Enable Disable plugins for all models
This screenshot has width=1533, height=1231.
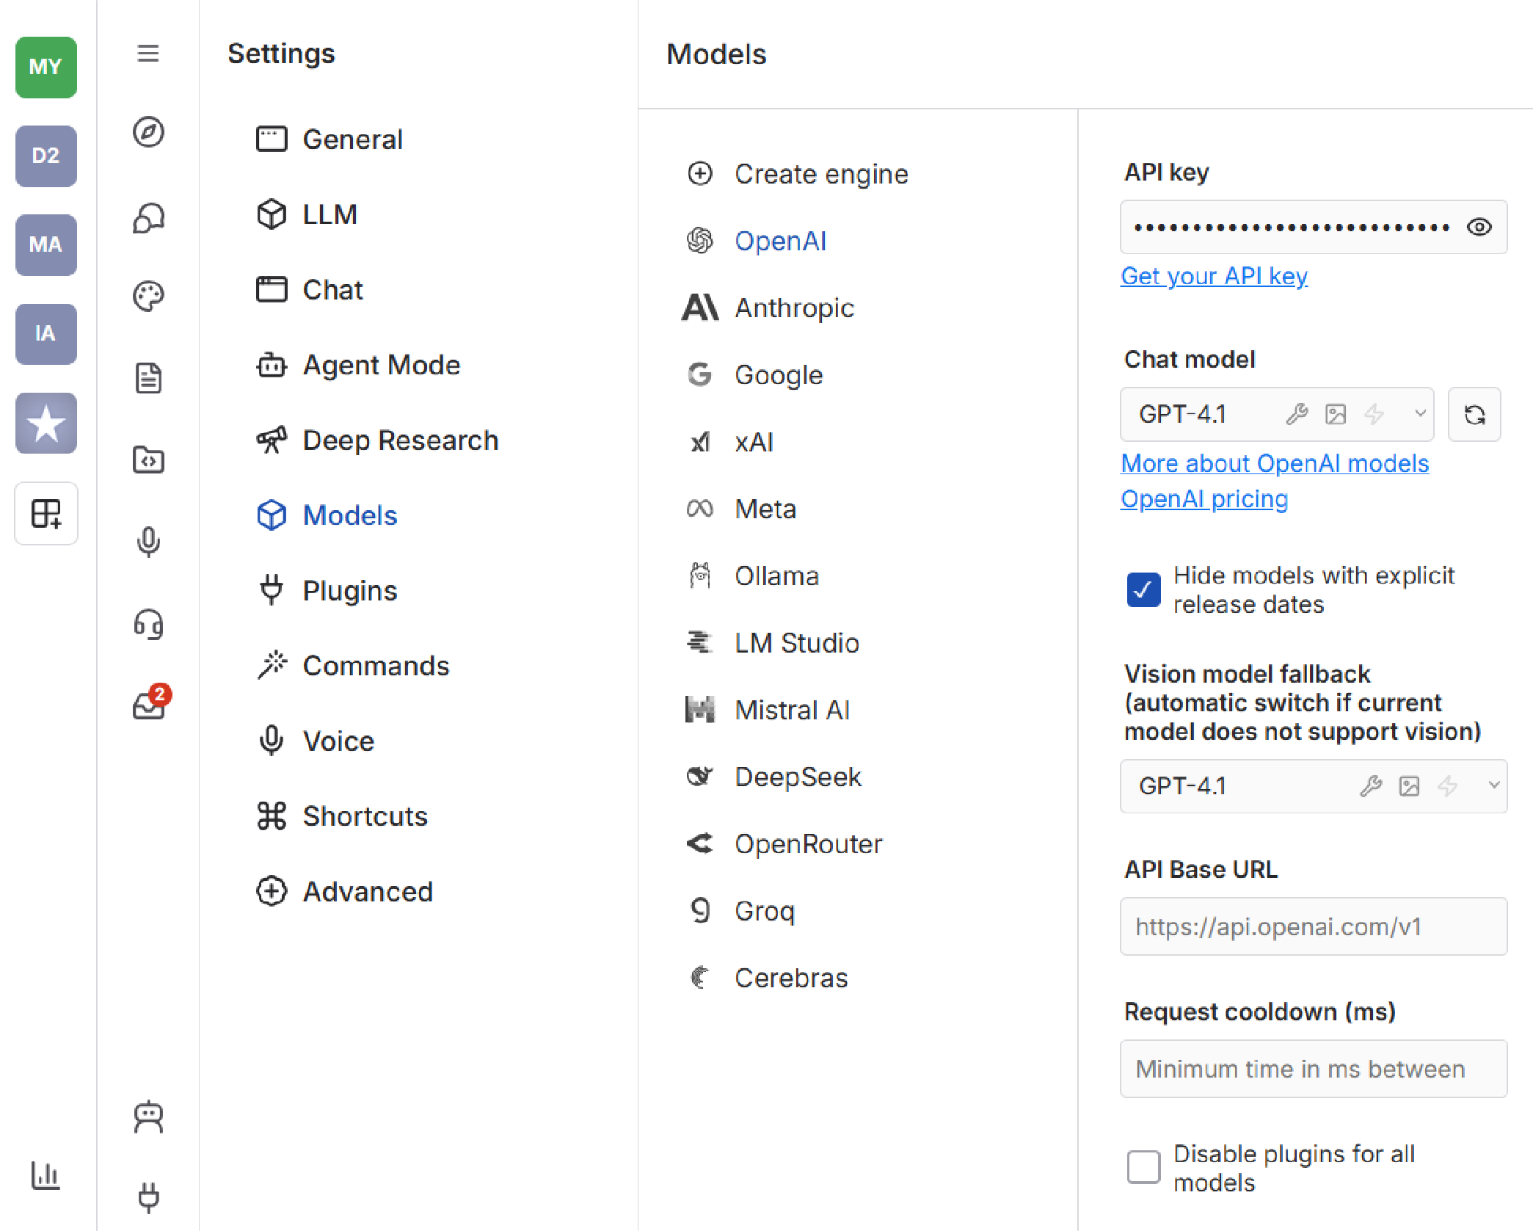pos(1143,1167)
